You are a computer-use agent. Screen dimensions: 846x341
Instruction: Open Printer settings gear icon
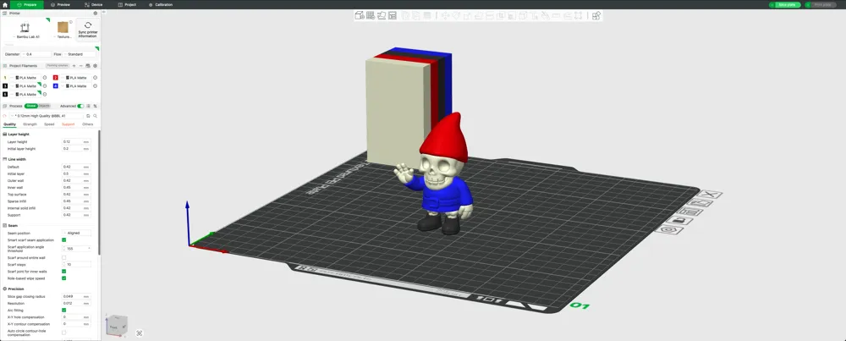pos(96,13)
